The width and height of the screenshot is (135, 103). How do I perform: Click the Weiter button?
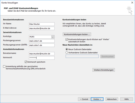tap(97, 99)
